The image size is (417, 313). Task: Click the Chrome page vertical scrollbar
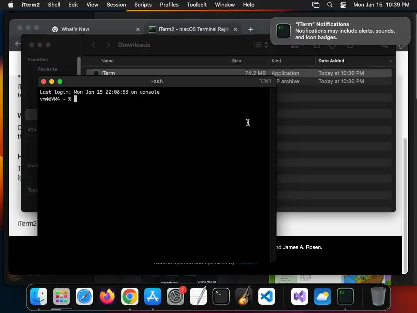405,205
